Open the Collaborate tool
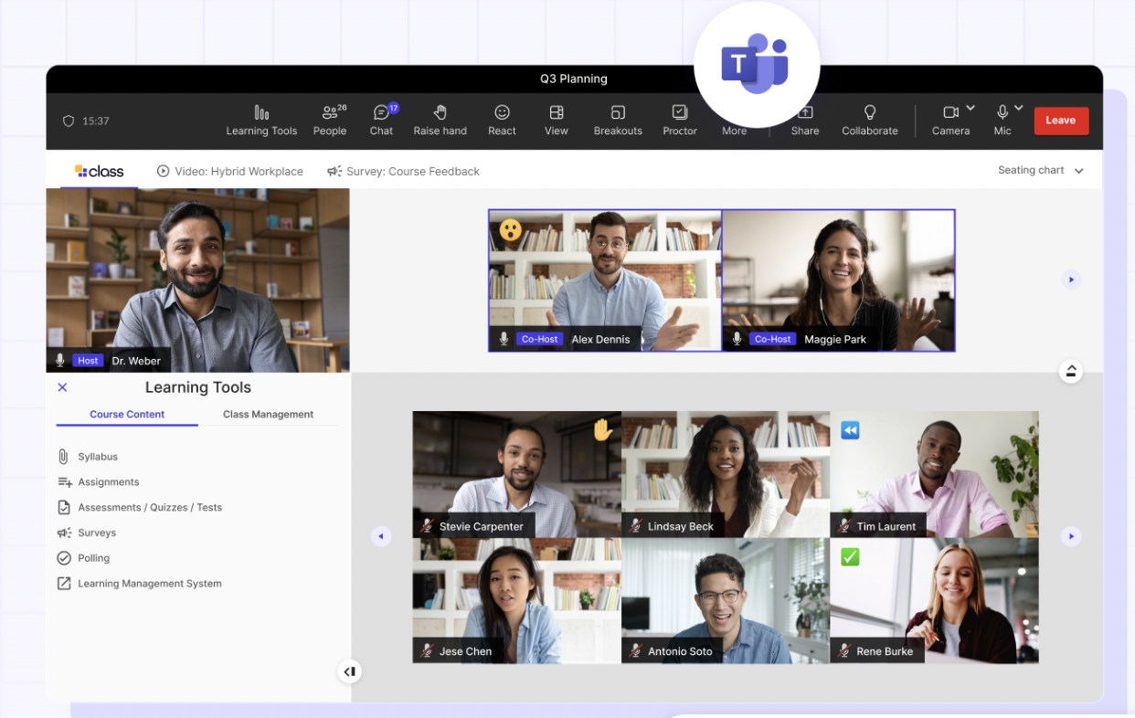Image resolution: width=1135 pixels, height=718 pixels. coord(869,120)
